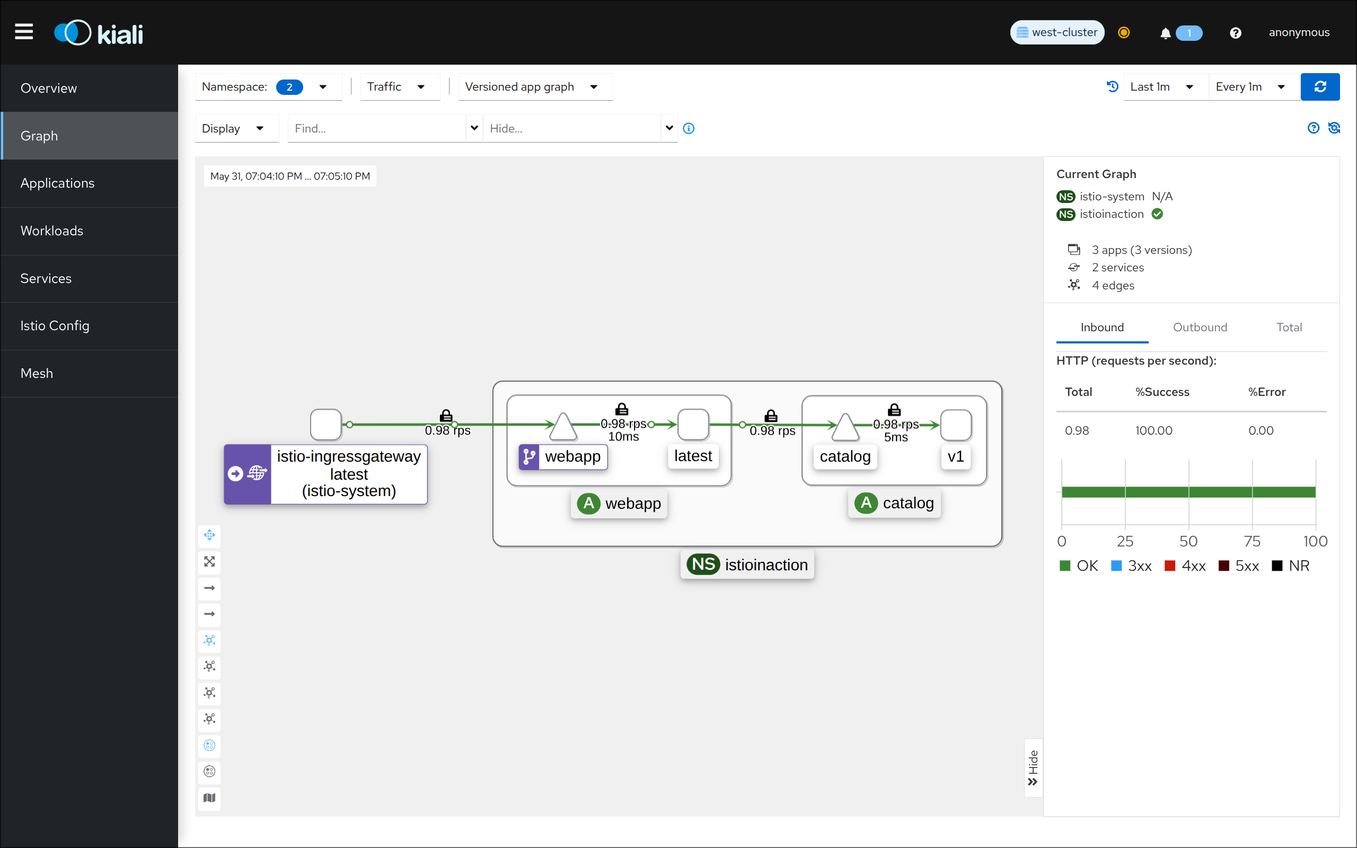Click the istio-system namespace in Current Graph

tap(1112, 197)
